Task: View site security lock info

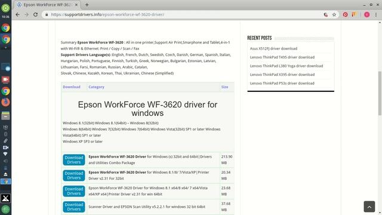Action: tap(47, 14)
